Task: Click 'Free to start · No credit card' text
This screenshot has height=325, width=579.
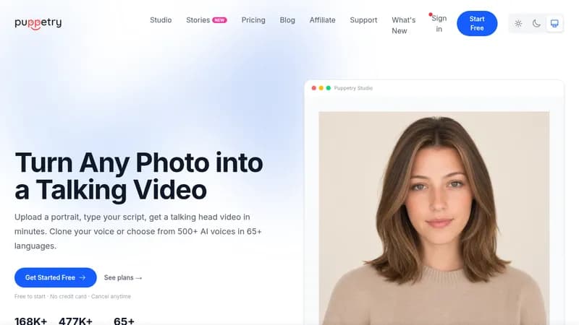Action: (51, 296)
